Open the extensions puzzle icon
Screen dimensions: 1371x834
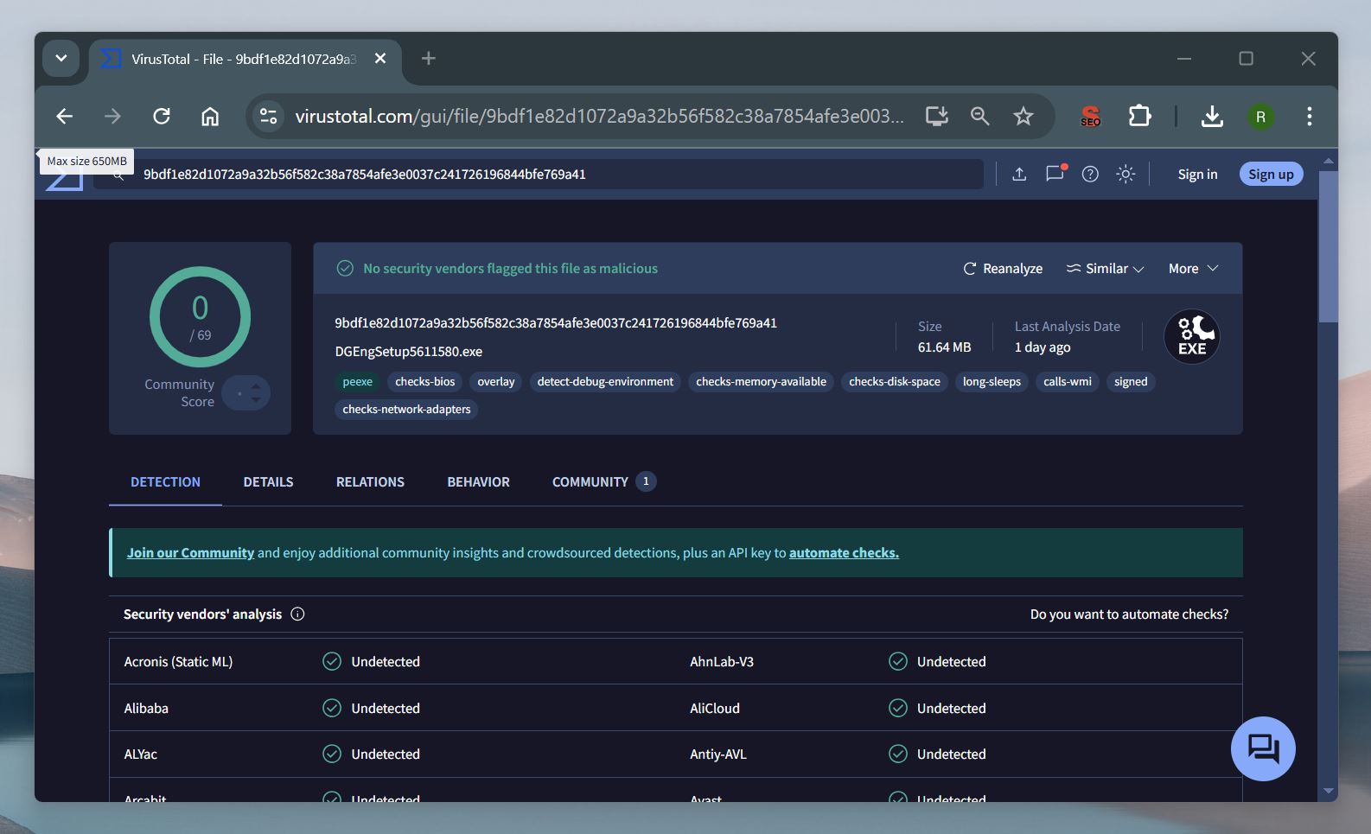click(x=1140, y=116)
